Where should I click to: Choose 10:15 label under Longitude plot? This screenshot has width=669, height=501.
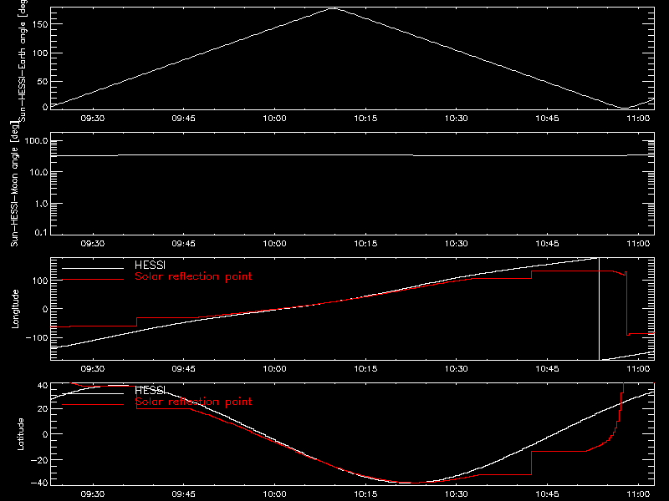point(365,369)
